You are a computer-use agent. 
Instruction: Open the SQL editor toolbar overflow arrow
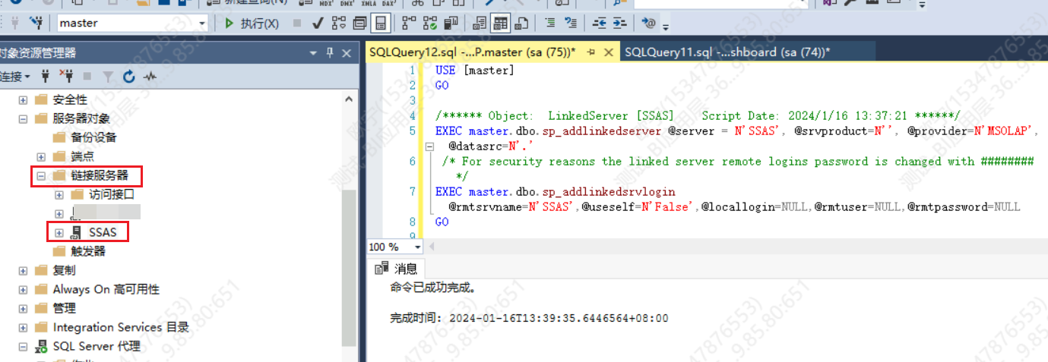[666, 27]
